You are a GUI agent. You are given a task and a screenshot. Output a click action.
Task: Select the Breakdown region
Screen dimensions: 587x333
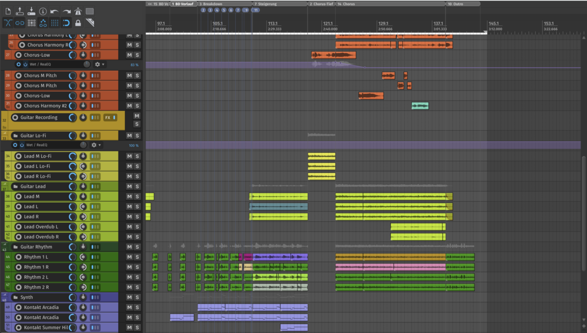[x=225, y=4]
